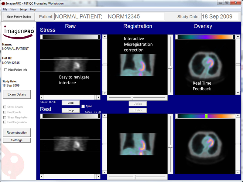The image size is (243, 182).
Task: Open Exam Details
Action: (x=17, y=94)
